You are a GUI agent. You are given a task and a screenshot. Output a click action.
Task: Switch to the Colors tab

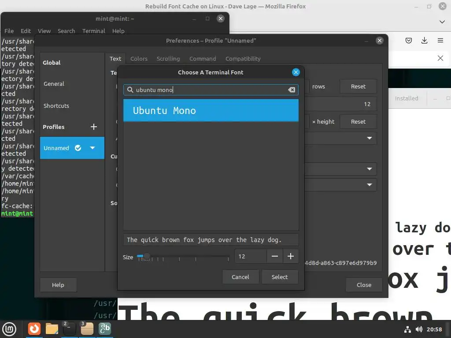click(x=139, y=59)
